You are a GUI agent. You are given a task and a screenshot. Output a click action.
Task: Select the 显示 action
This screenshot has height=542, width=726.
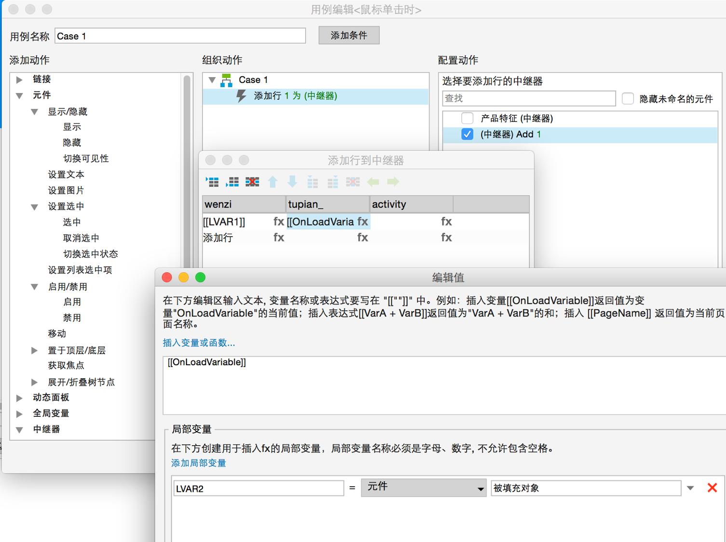(72, 127)
